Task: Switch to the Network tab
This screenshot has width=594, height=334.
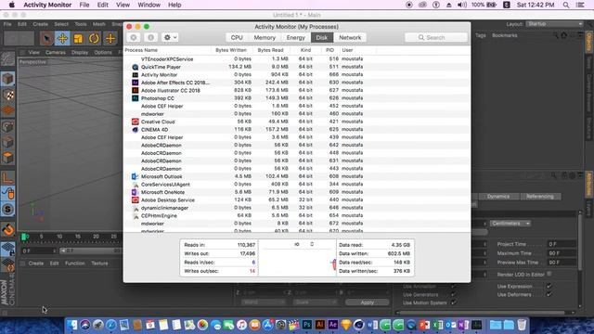Action: (350, 37)
